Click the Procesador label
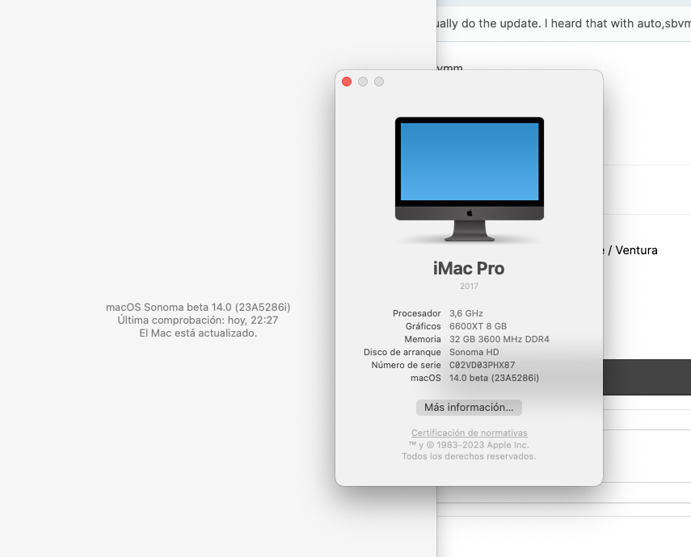This screenshot has width=691, height=557. [416, 313]
